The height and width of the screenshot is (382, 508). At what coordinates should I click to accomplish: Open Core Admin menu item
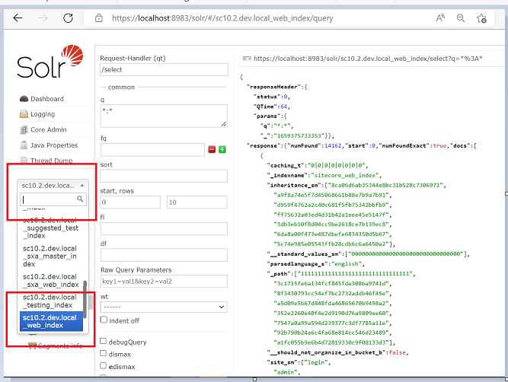coord(49,129)
